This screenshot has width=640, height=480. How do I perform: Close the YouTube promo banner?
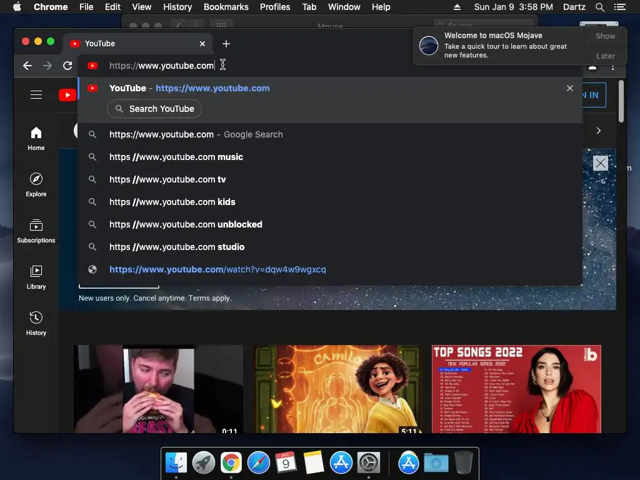pos(601,163)
